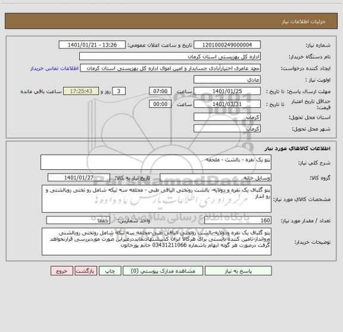The width and height of the screenshot is (343, 332).
Task: Click the price validity date 1401/03/31
Action: [227, 104]
